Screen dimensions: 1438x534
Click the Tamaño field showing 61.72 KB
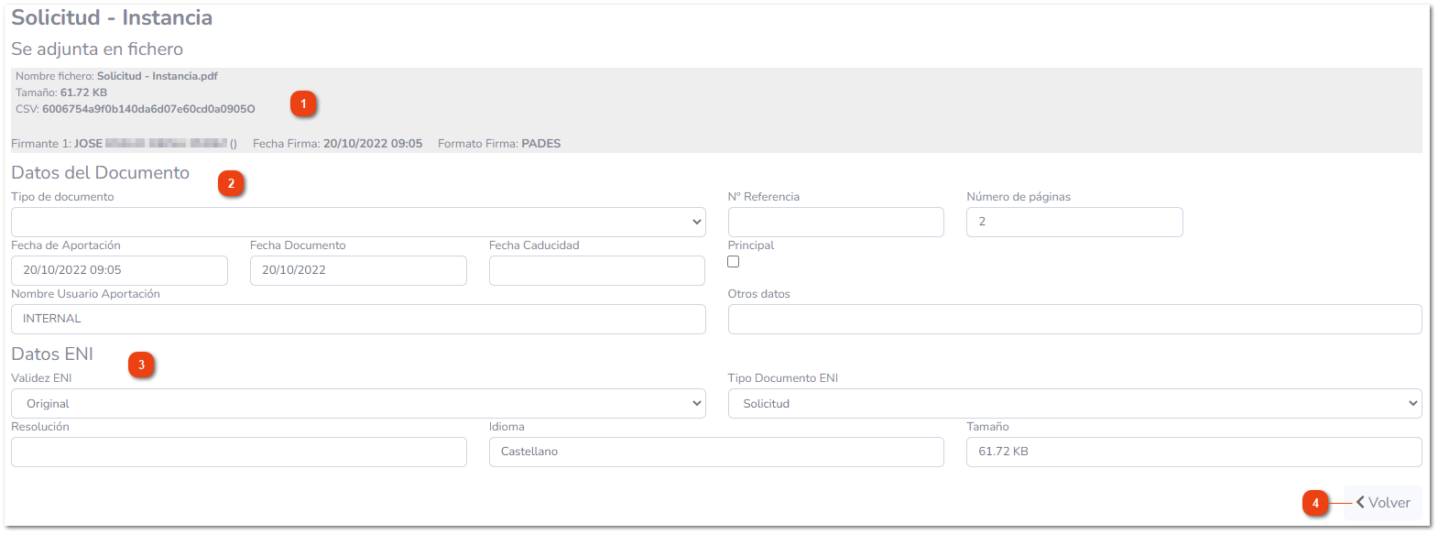pos(1193,452)
